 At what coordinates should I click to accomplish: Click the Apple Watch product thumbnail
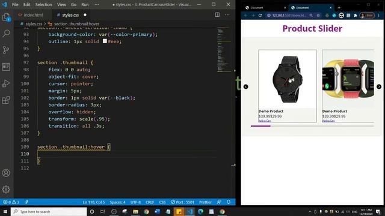coord(348,79)
